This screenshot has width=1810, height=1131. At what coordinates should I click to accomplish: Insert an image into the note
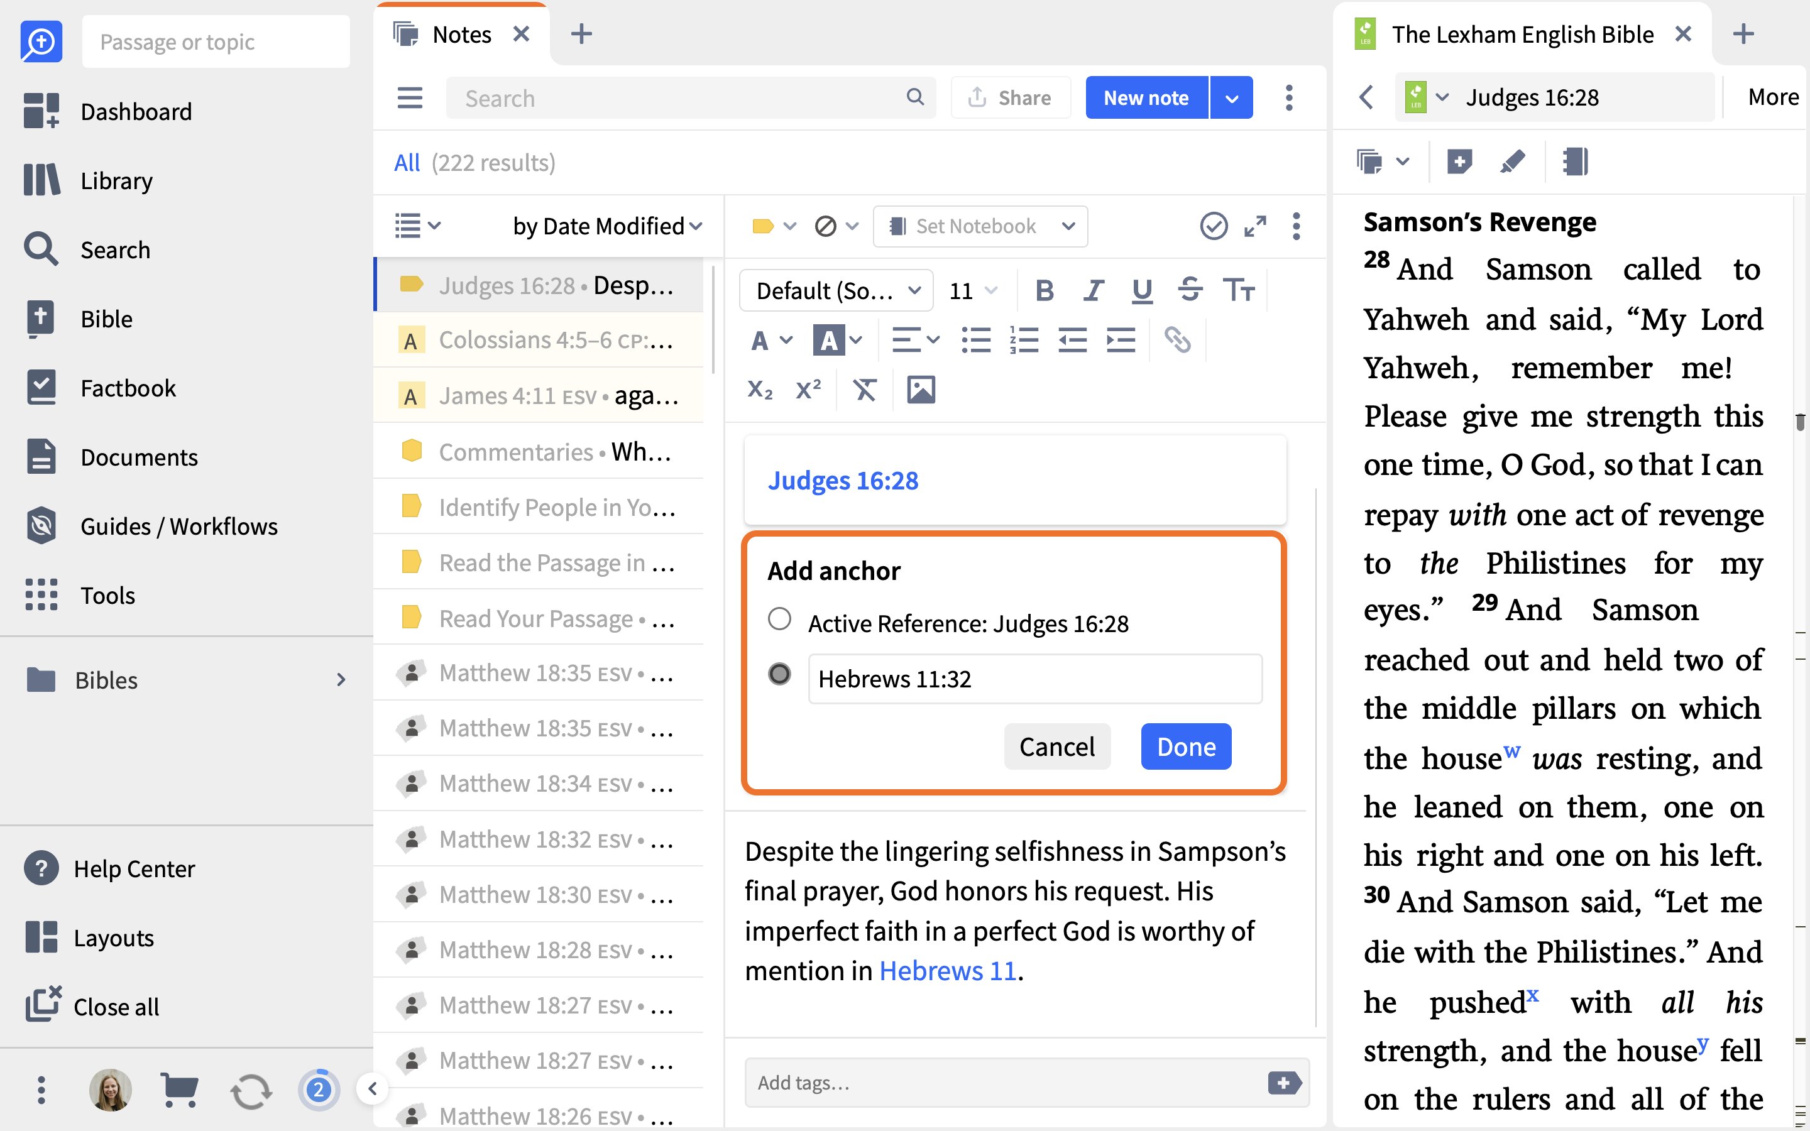[921, 390]
